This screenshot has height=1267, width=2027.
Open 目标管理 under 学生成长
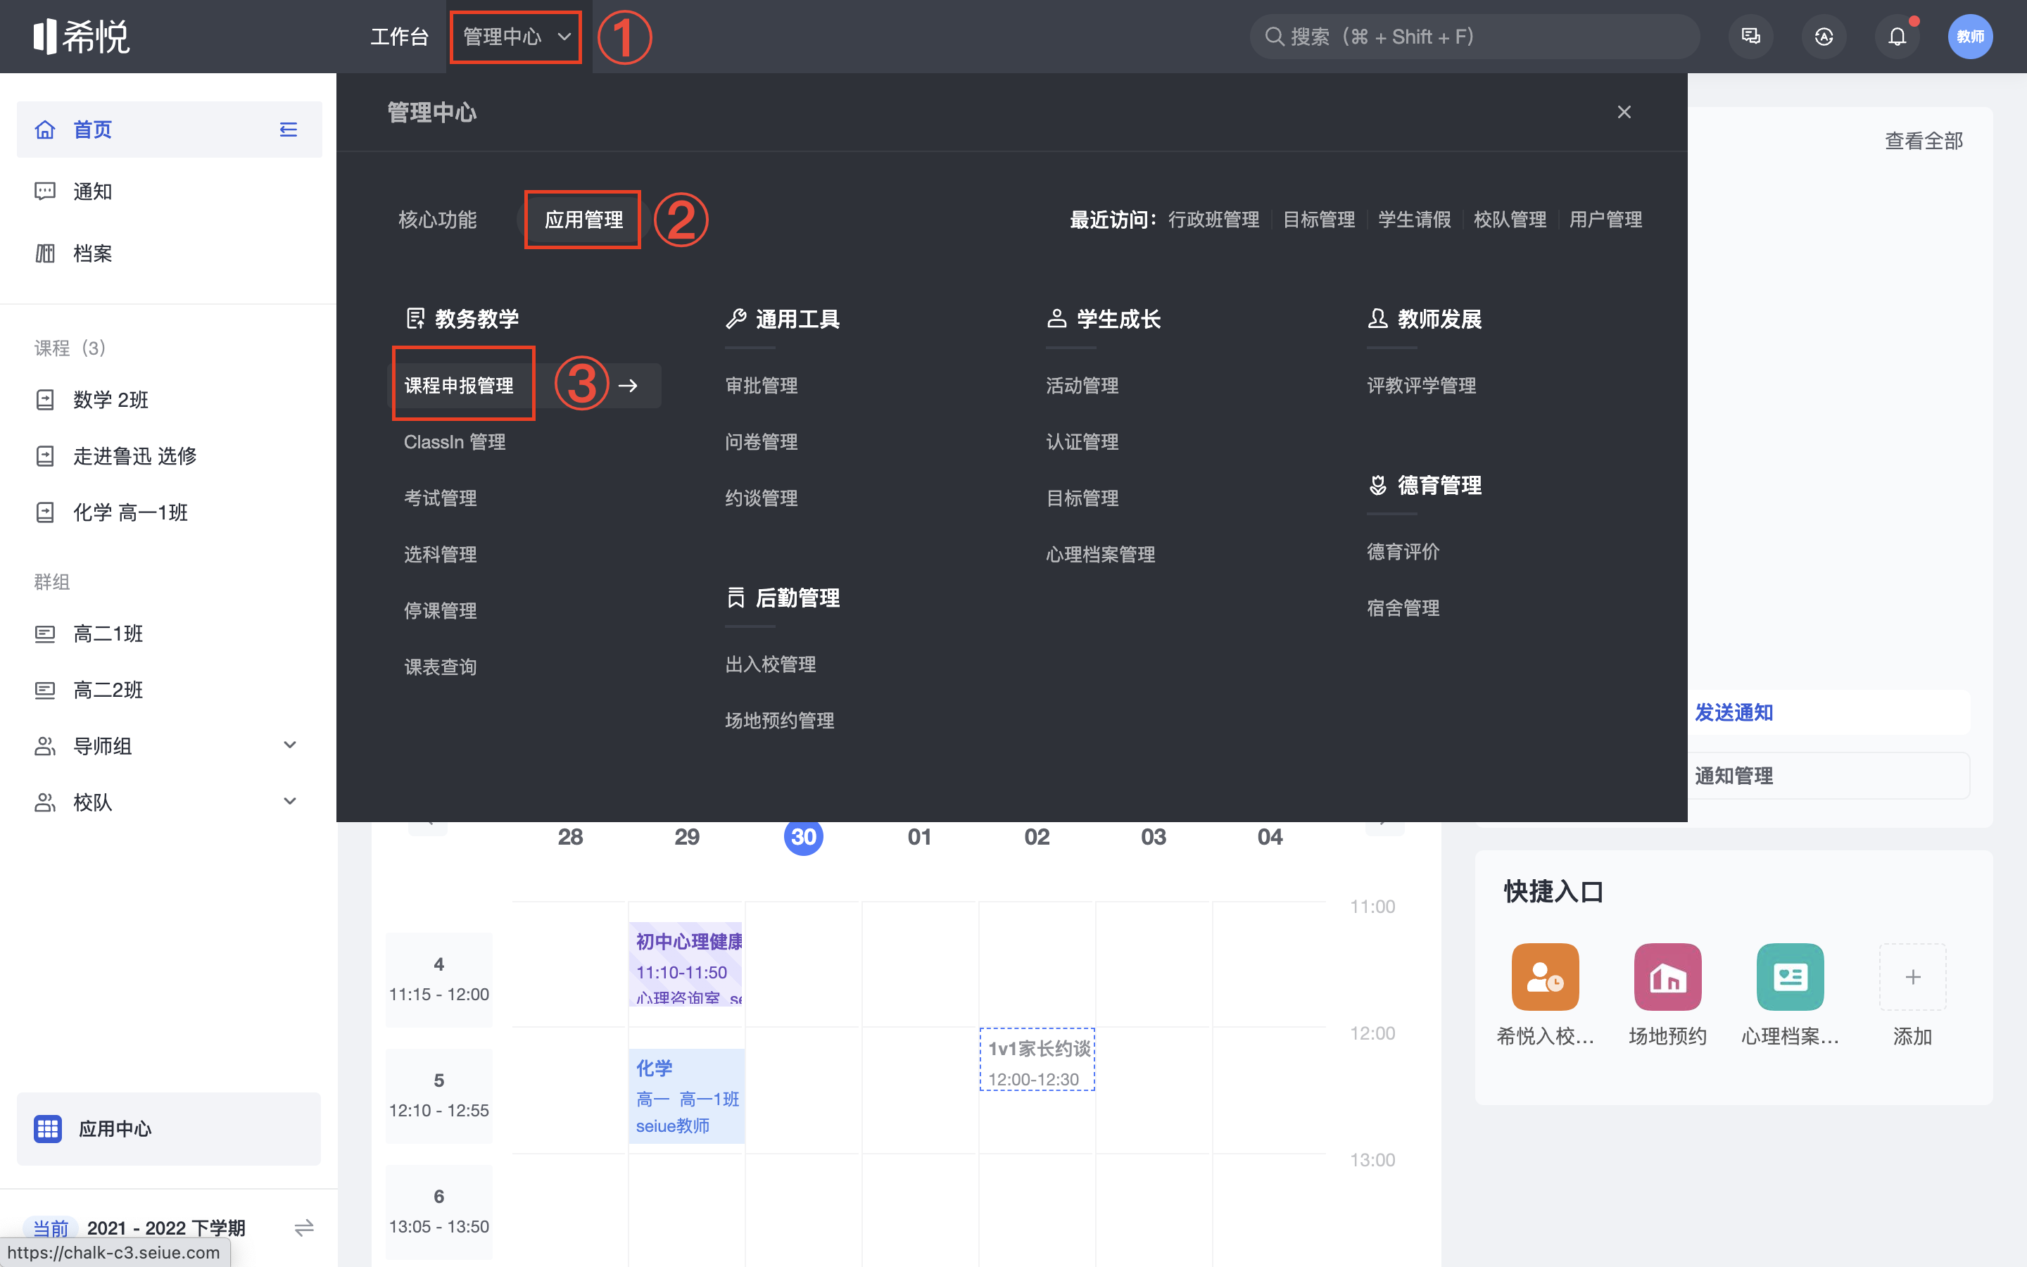[x=1082, y=498]
